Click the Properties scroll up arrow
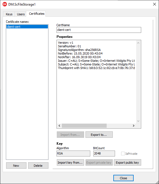The height and width of the screenshot is (184, 159). click(x=138, y=43)
